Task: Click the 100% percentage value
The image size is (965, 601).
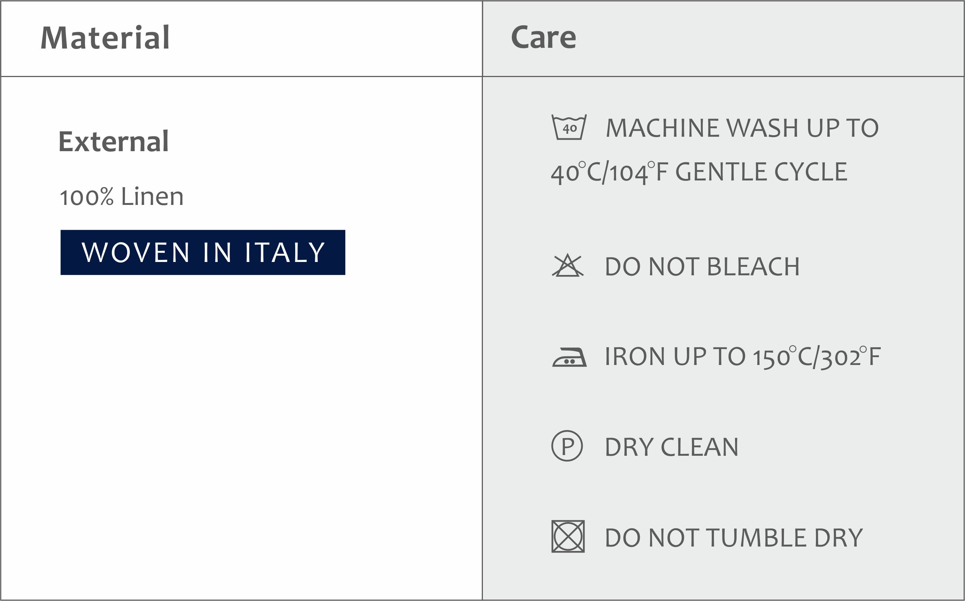Action: click(x=87, y=197)
